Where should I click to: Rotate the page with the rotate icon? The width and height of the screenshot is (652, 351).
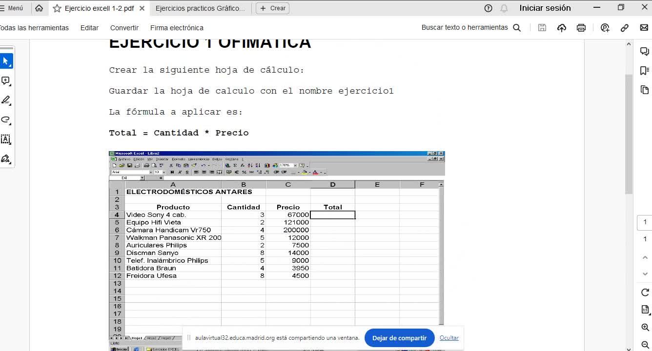[645, 292]
